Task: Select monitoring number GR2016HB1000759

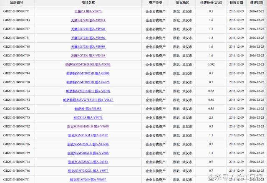Action: 17,153
